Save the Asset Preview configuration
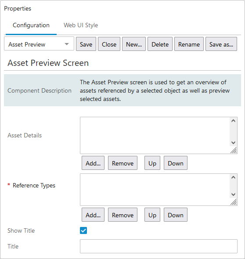245x259 pixels. 86,44
